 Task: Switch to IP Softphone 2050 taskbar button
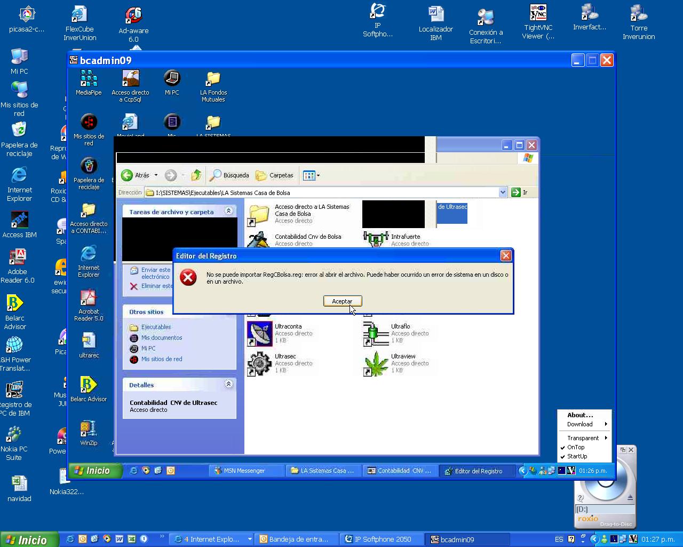(x=383, y=540)
